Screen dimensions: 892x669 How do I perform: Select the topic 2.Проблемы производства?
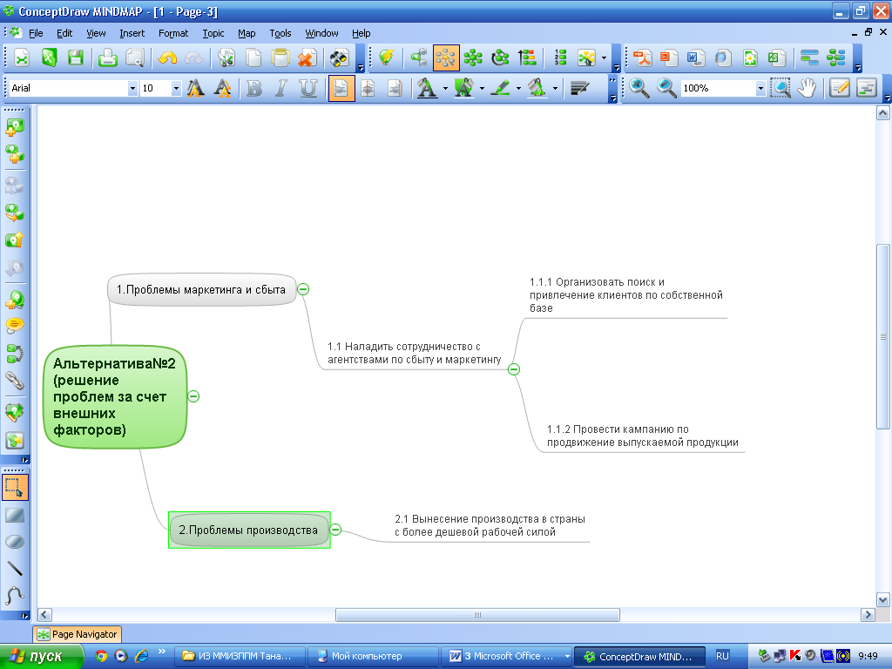pos(249,530)
